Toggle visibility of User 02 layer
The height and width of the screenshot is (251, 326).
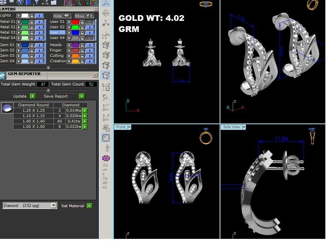click(x=89, y=27)
